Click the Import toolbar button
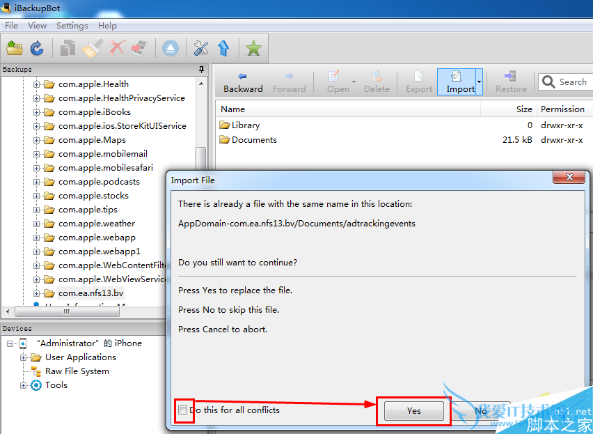This screenshot has height=434, width=593. coord(457,82)
